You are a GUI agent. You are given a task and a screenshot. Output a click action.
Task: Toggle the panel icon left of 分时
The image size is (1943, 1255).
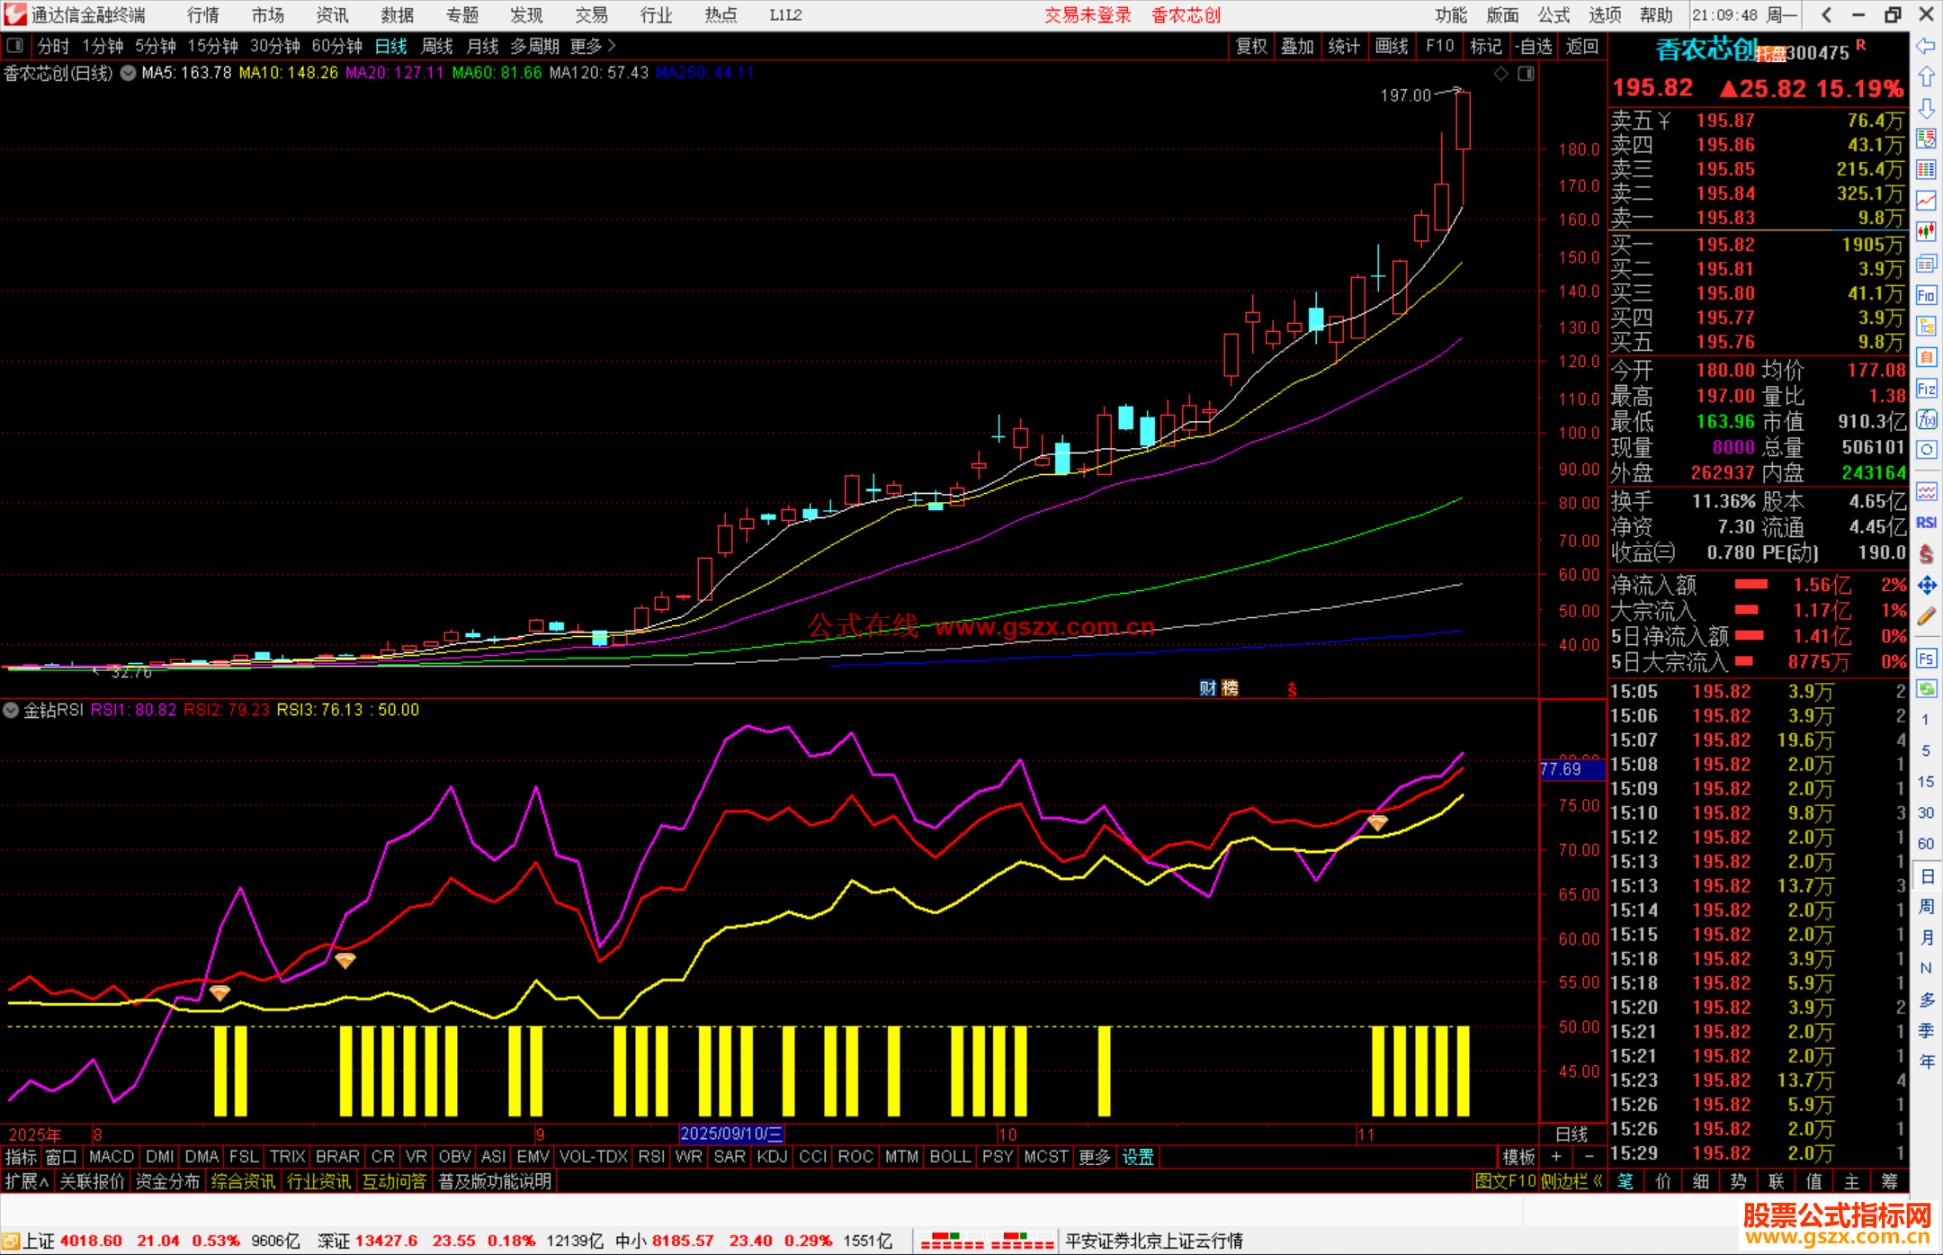coord(14,45)
